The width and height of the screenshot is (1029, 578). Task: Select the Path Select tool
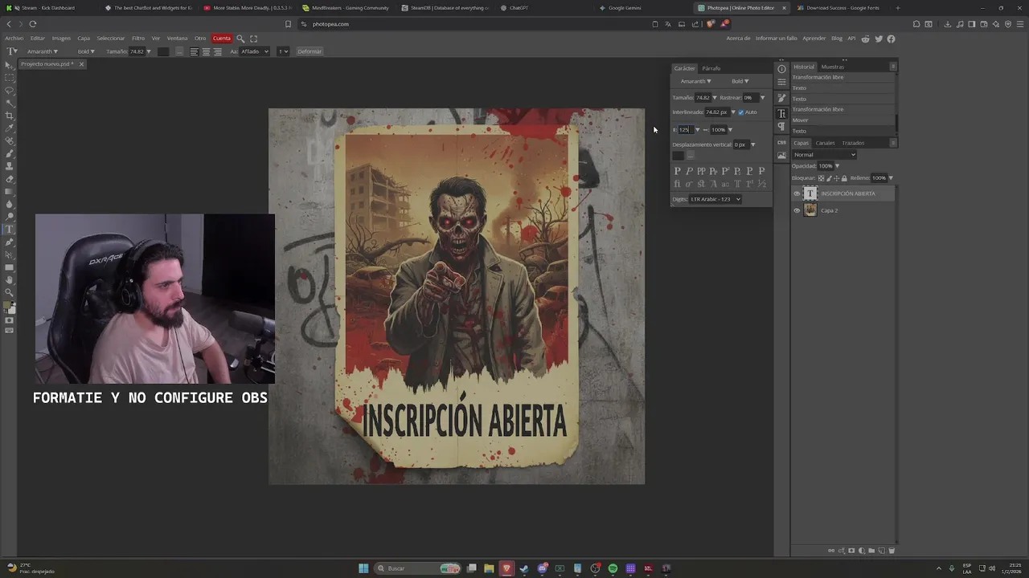pyautogui.click(x=10, y=254)
